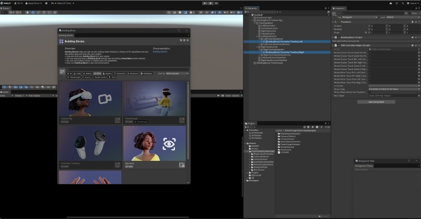
Task: Open the BrightnessEstimation folder in Project
Action: point(288,134)
